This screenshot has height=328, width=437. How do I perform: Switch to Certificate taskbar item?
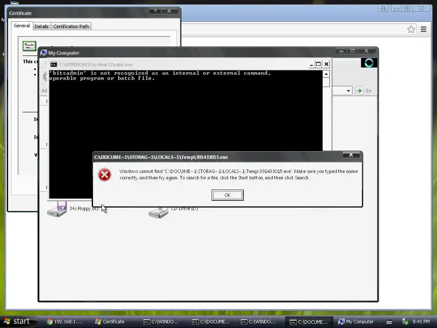click(x=114, y=322)
